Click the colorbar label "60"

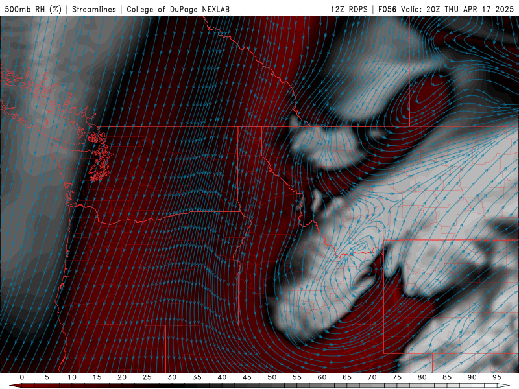point(322,377)
